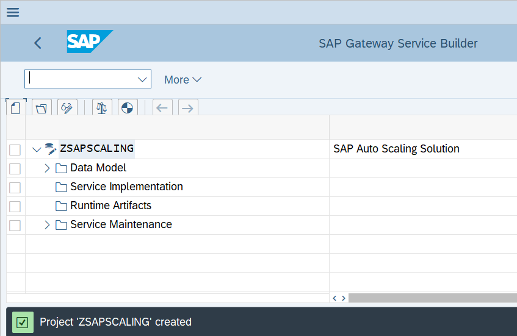Click the Data Model folder icon
The width and height of the screenshot is (517, 336).
pyautogui.click(x=61, y=168)
